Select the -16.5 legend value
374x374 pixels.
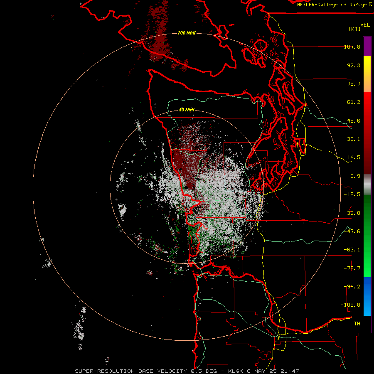coord(352,194)
